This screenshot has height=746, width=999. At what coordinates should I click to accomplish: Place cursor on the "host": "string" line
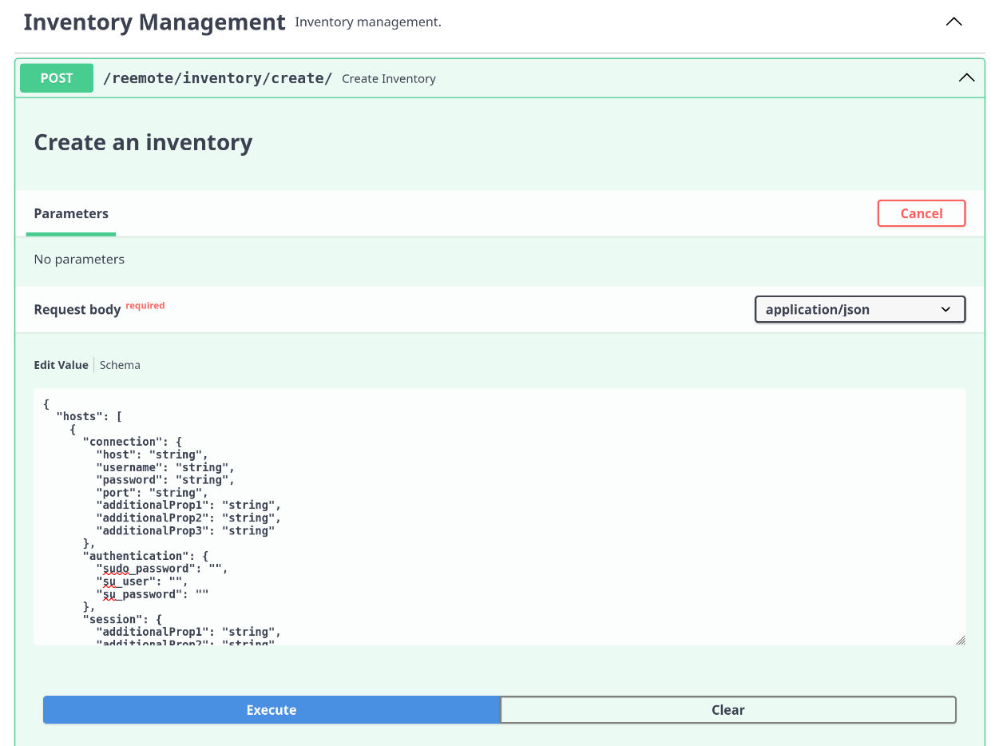[152, 454]
